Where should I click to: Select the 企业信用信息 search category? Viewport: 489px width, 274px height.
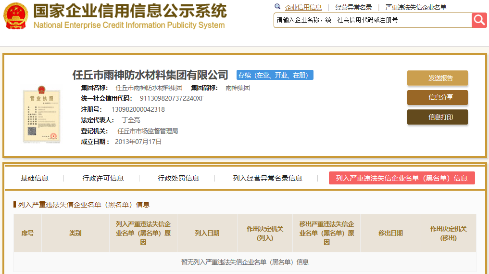(303, 7)
